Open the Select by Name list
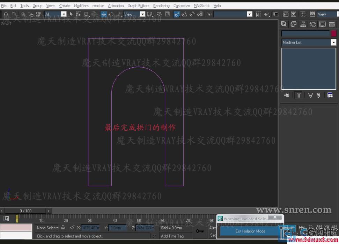This screenshot has width=339, height=244. coord(78,14)
